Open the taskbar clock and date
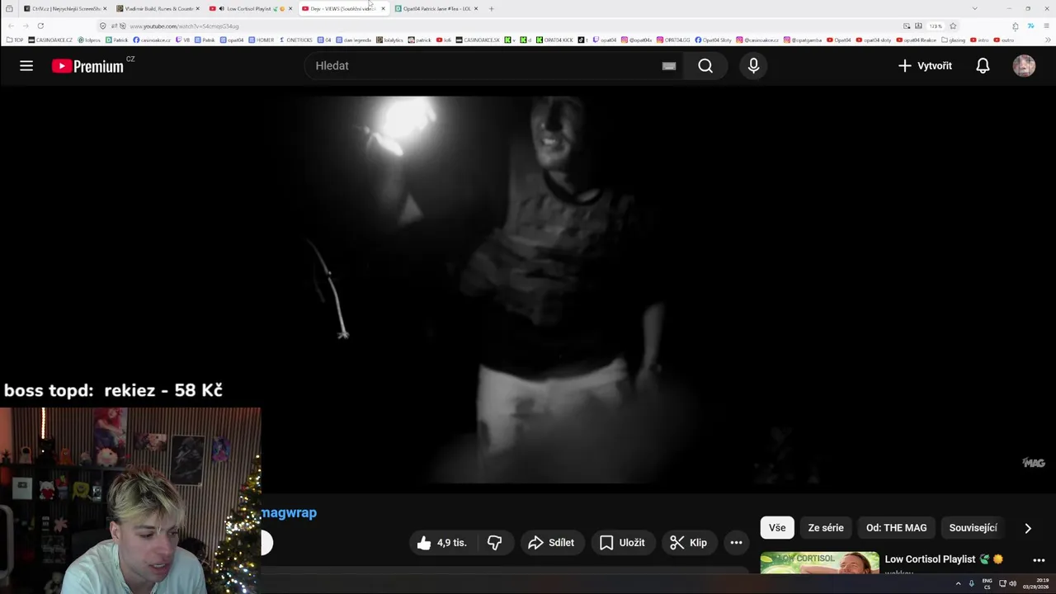1056x594 pixels. [x=1036, y=584]
